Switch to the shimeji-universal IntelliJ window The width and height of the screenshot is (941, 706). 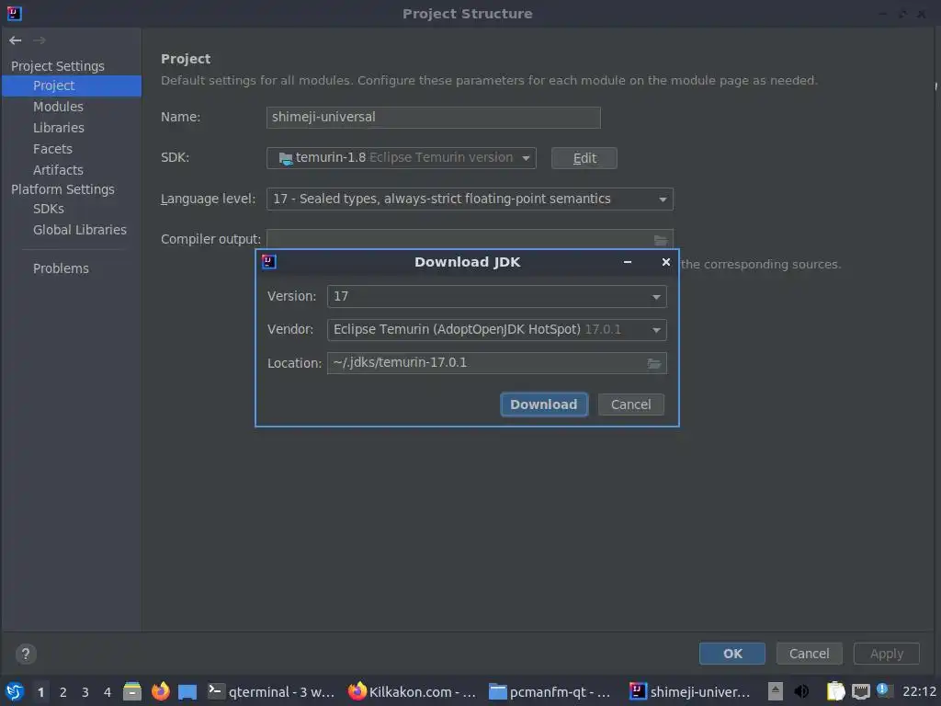[690, 691]
